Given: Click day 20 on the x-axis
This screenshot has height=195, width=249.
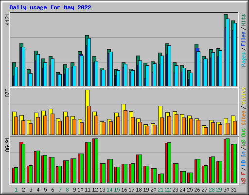Looking at the screenshot, I should tap(153, 190).
